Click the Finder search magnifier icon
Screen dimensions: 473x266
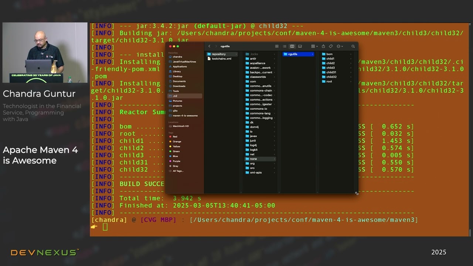pyautogui.click(x=353, y=46)
